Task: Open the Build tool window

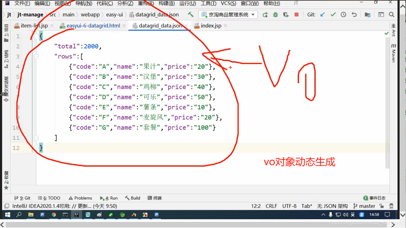Action: click(x=132, y=198)
